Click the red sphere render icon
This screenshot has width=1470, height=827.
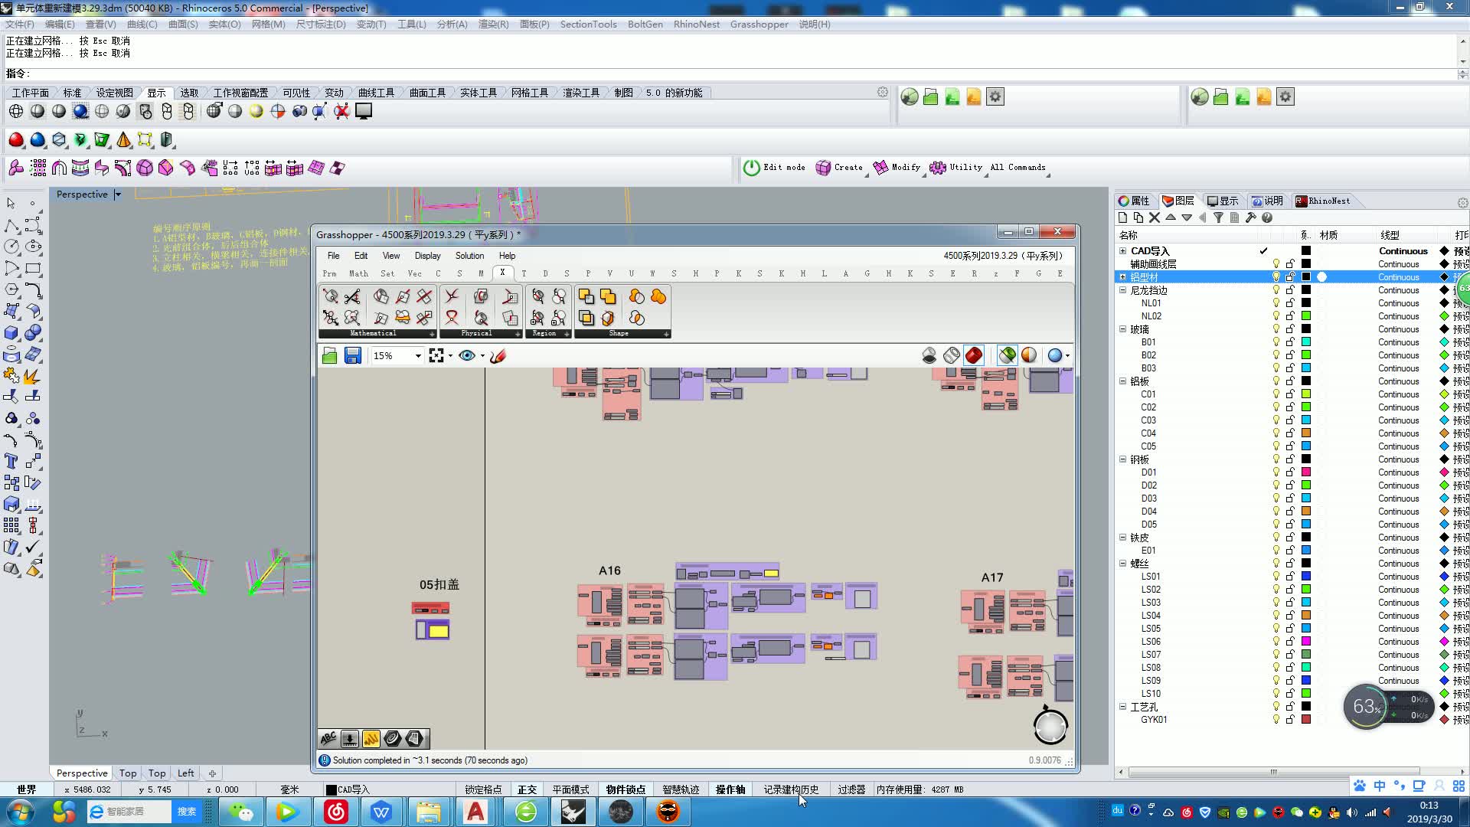coord(16,139)
